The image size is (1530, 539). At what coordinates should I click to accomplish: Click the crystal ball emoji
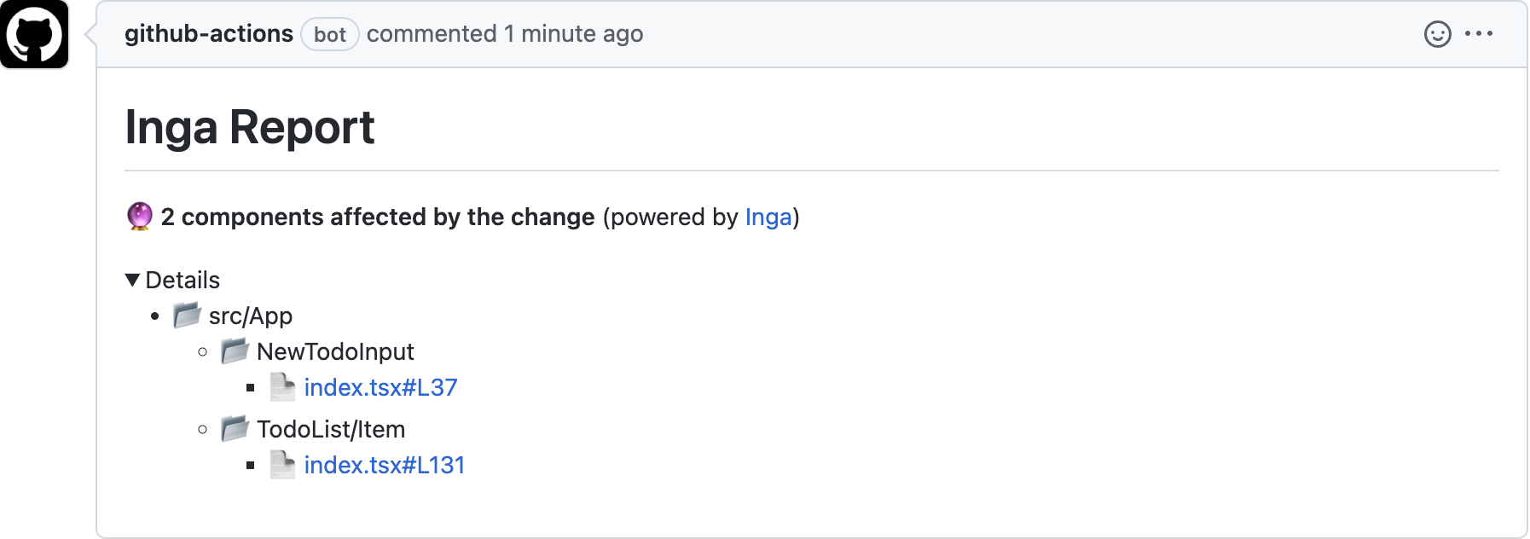(x=138, y=216)
